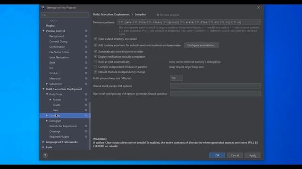
Task: Select Plugins in the settings tree
Action: click(50, 26)
